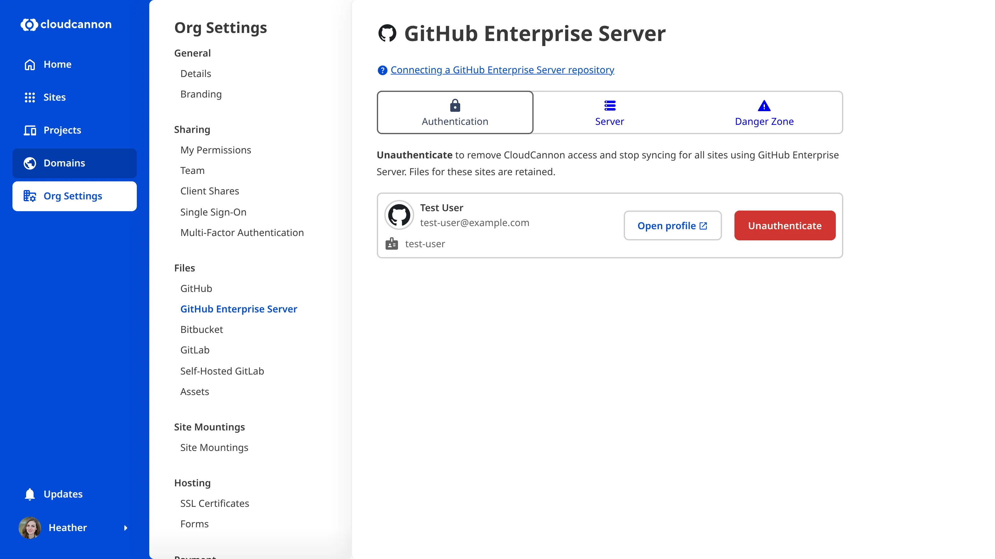Switch to the Server tab
Screen dimensions: 995x559
point(609,112)
